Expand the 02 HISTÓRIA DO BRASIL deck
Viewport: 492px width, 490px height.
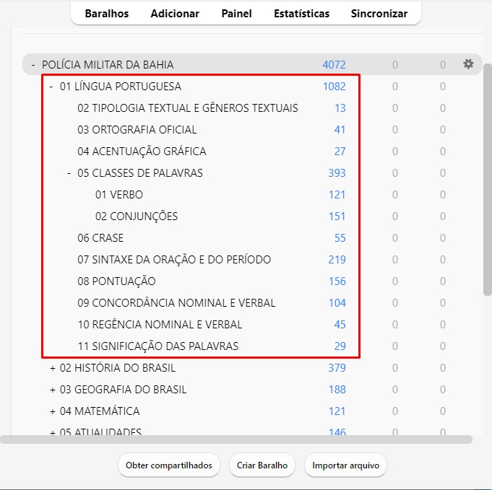coord(53,368)
